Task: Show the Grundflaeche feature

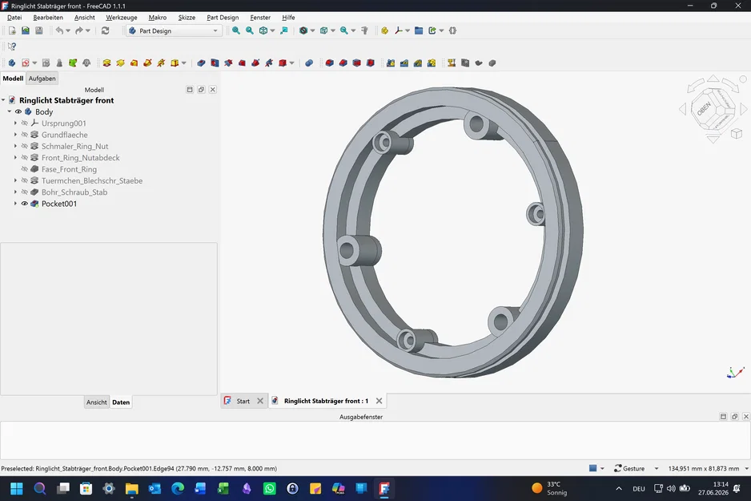Action: (x=25, y=135)
